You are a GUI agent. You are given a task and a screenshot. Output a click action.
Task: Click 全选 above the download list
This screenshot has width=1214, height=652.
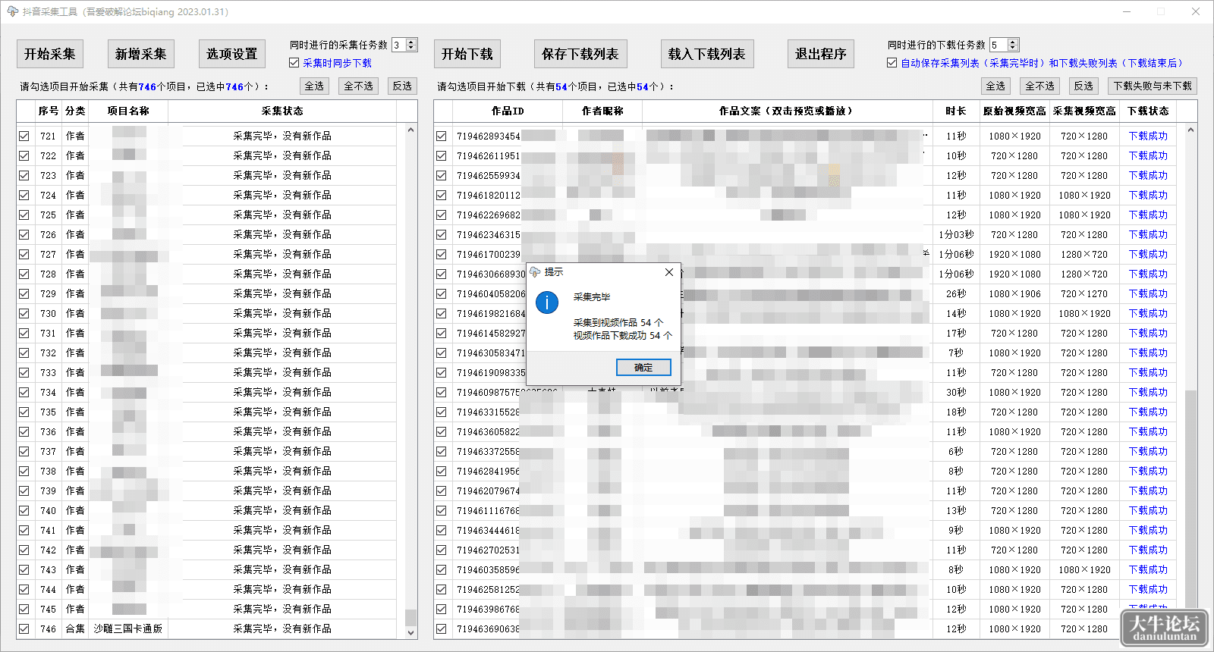(995, 86)
